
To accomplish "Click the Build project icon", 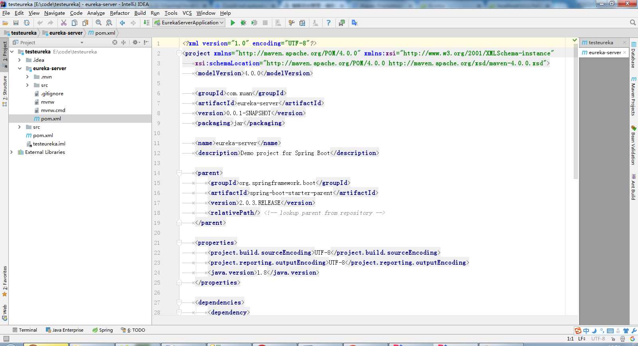I will coord(146,23).
